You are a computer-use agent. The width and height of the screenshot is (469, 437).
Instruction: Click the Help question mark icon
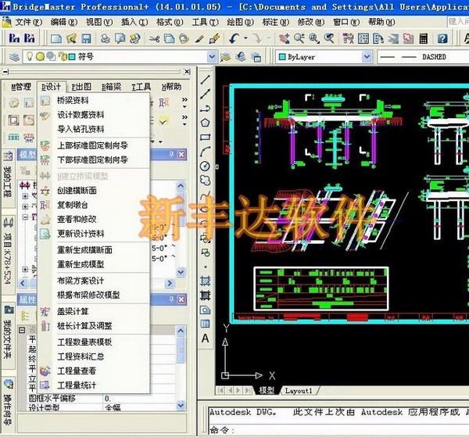coord(442,38)
